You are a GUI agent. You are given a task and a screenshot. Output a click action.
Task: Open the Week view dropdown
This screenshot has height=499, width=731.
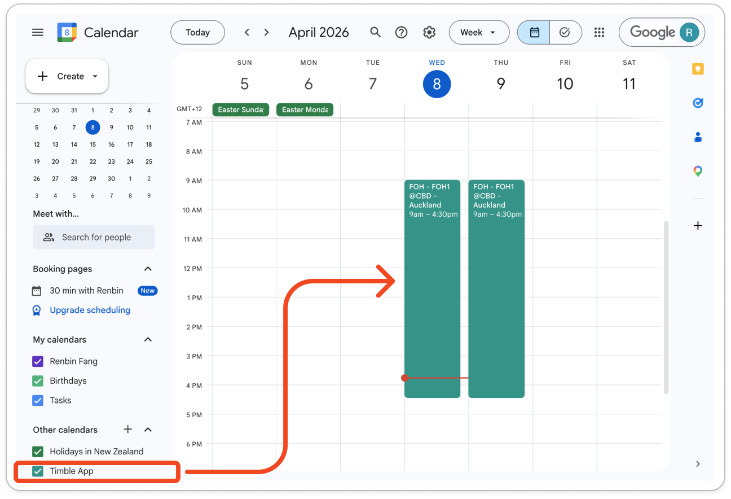coord(479,32)
